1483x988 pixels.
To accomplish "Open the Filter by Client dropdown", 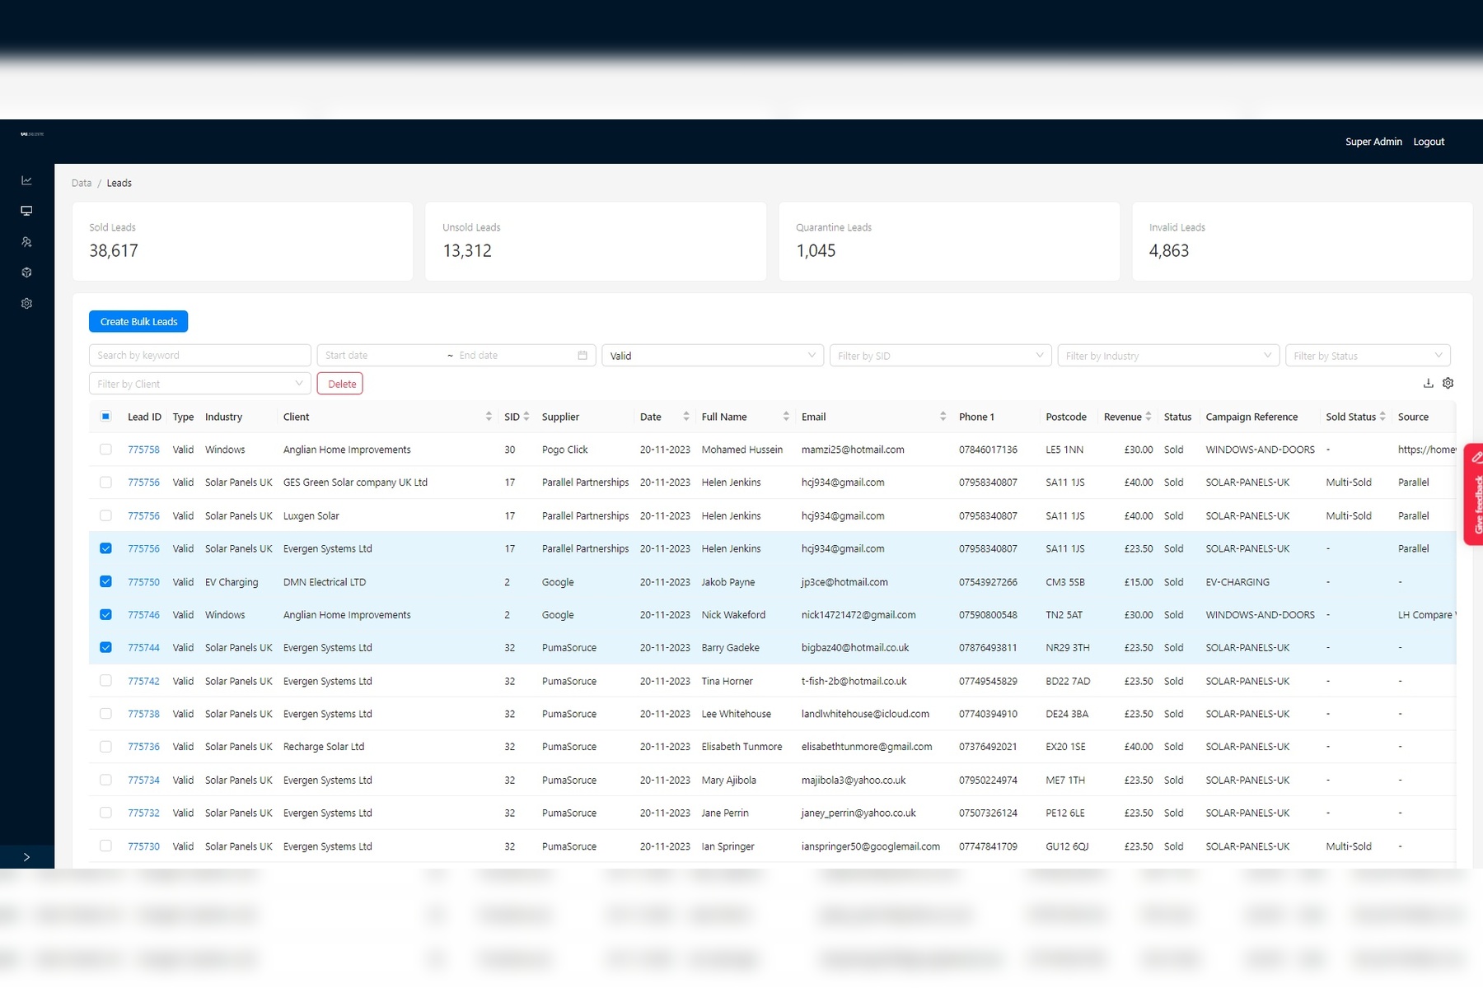I will coord(199,384).
